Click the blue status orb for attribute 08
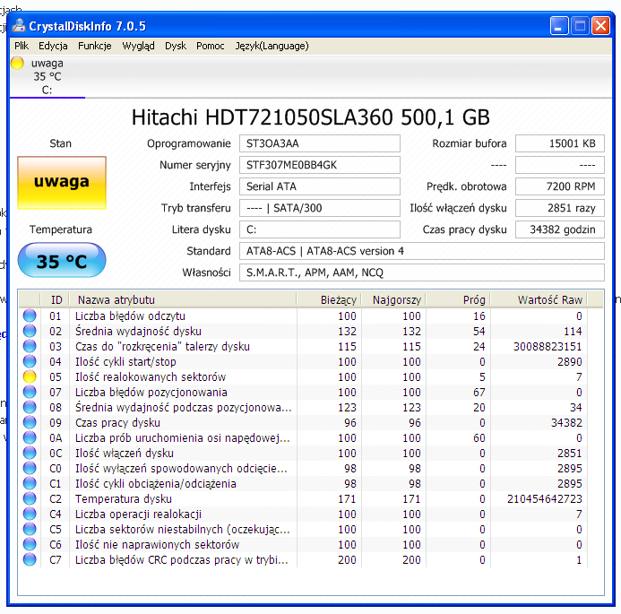Viewport: 621px width, 614px height. click(x=30, y=407)
